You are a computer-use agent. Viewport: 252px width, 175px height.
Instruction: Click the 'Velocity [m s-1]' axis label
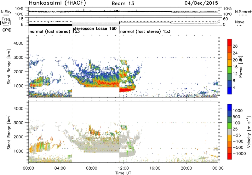(249, 132)
